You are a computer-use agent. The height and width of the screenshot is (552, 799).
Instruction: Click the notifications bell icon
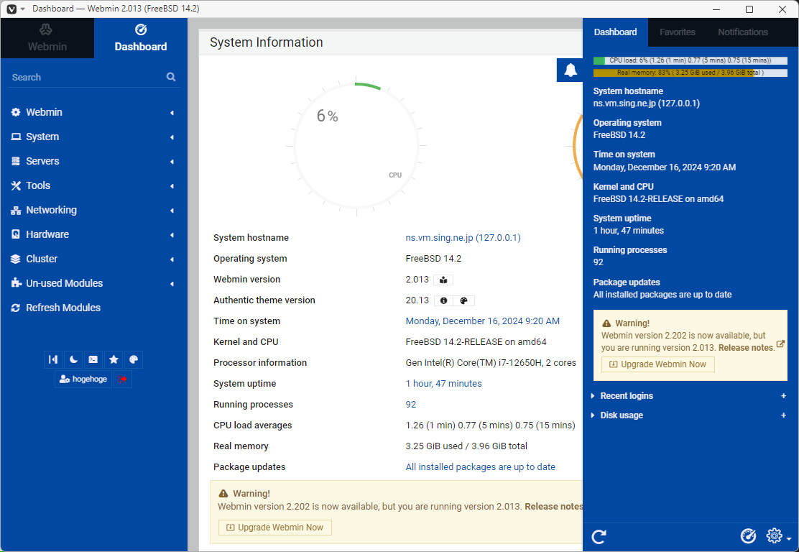click(571, 70)
